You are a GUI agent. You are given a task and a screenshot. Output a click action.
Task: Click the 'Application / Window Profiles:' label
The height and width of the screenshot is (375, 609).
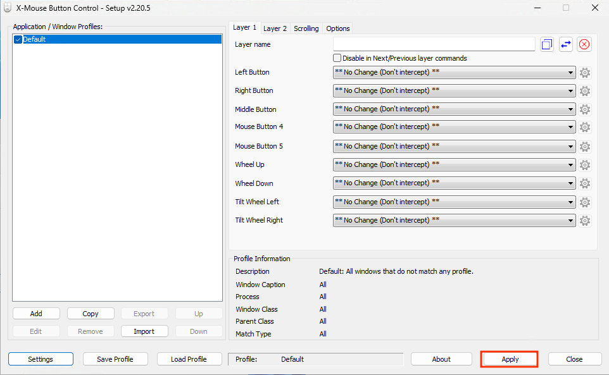tap(58, 27)
